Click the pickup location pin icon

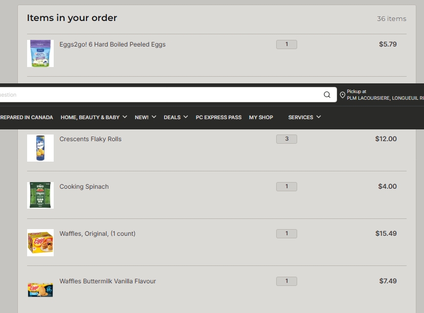pyautogui.click(x=342, y=95)
